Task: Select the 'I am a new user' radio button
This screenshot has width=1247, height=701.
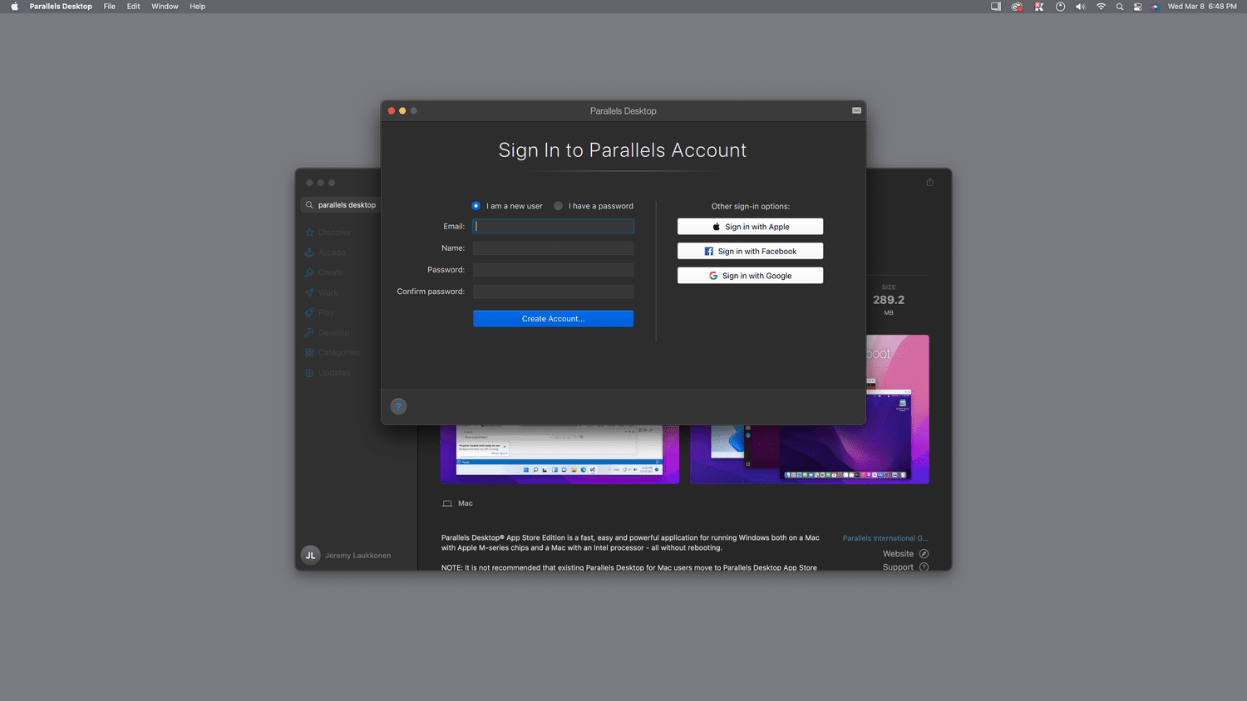Action: point(476,206)
